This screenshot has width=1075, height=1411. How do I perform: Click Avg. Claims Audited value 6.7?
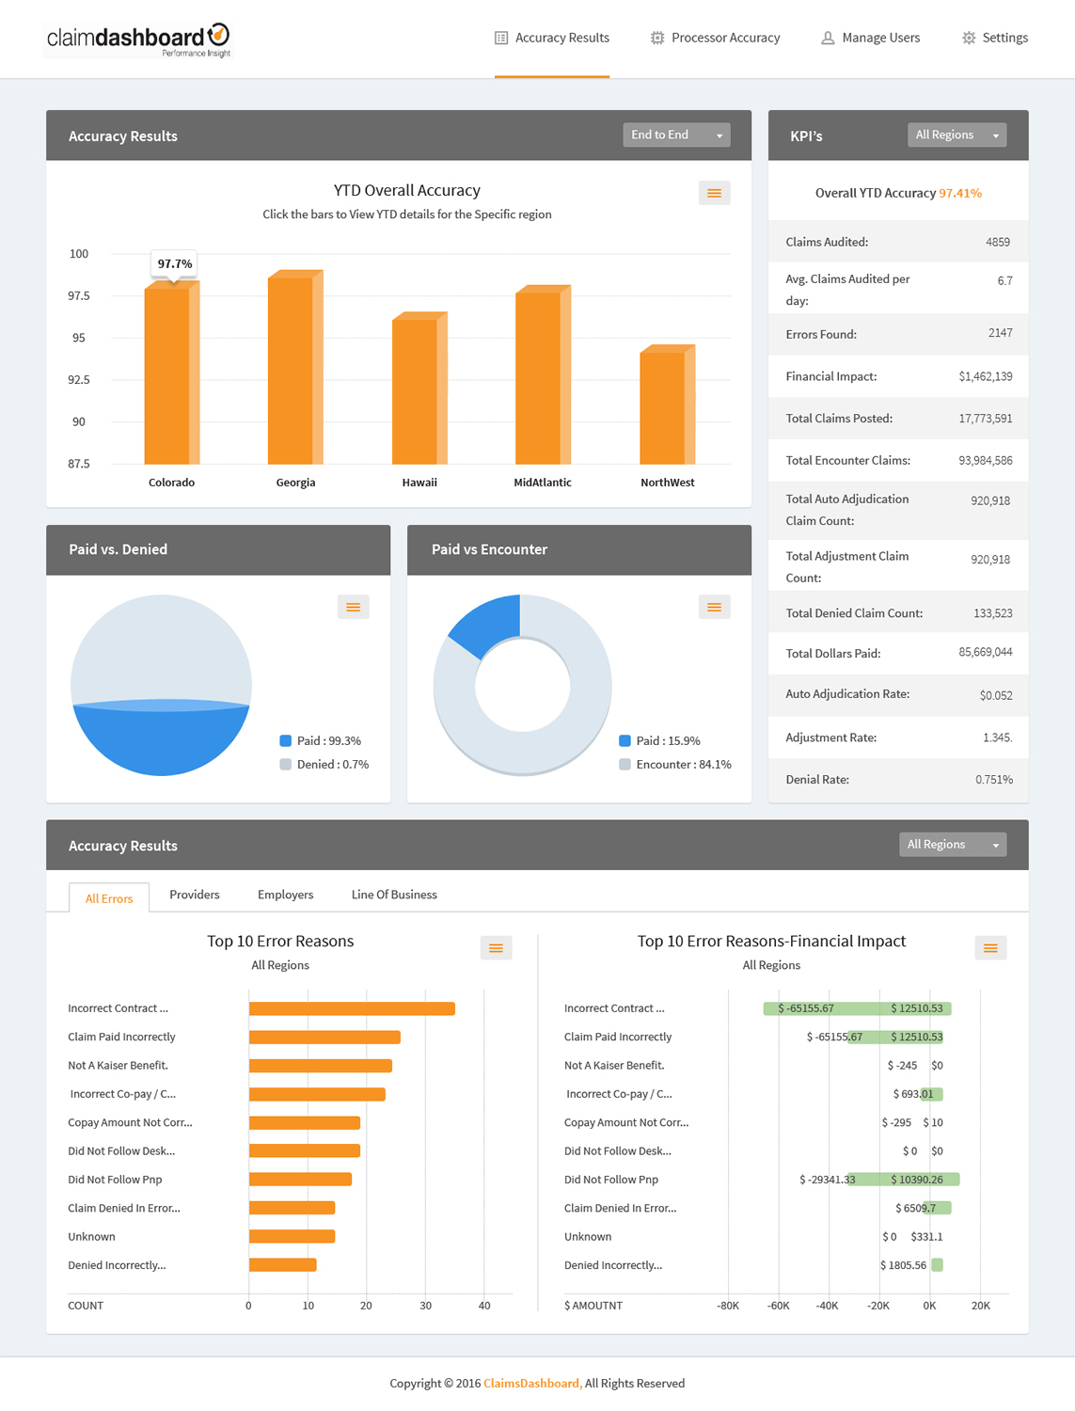(x=1004, y=280)
